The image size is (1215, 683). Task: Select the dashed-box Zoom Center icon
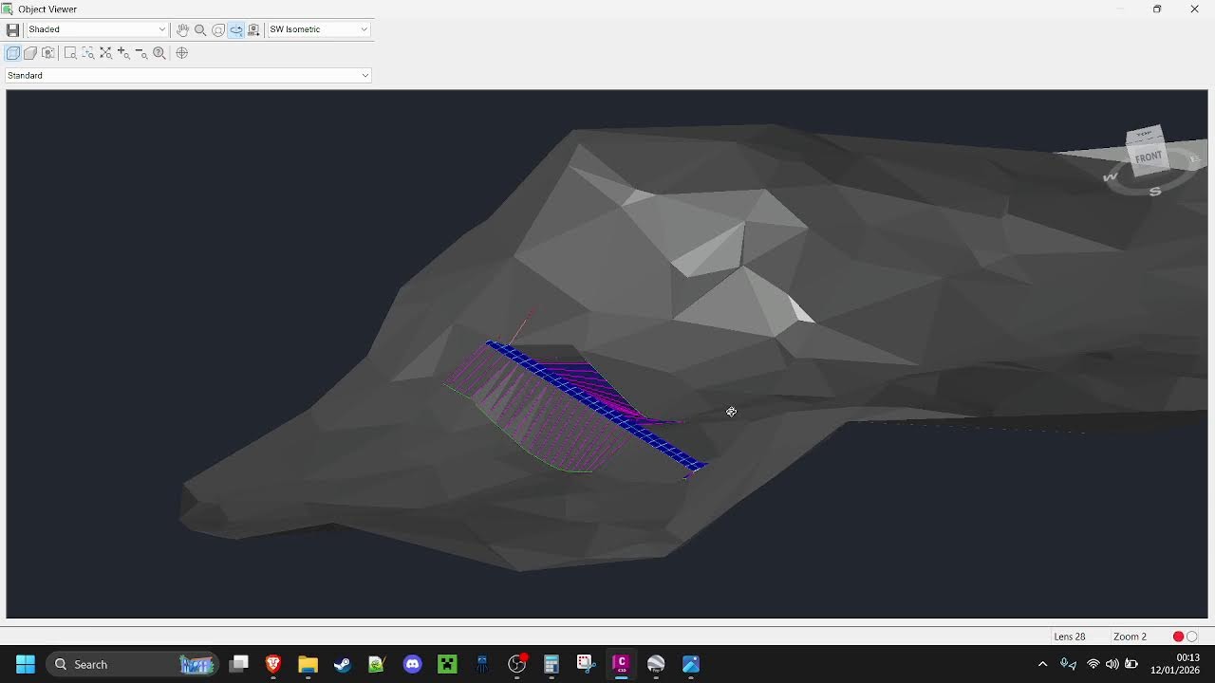[x=88, y=53]
